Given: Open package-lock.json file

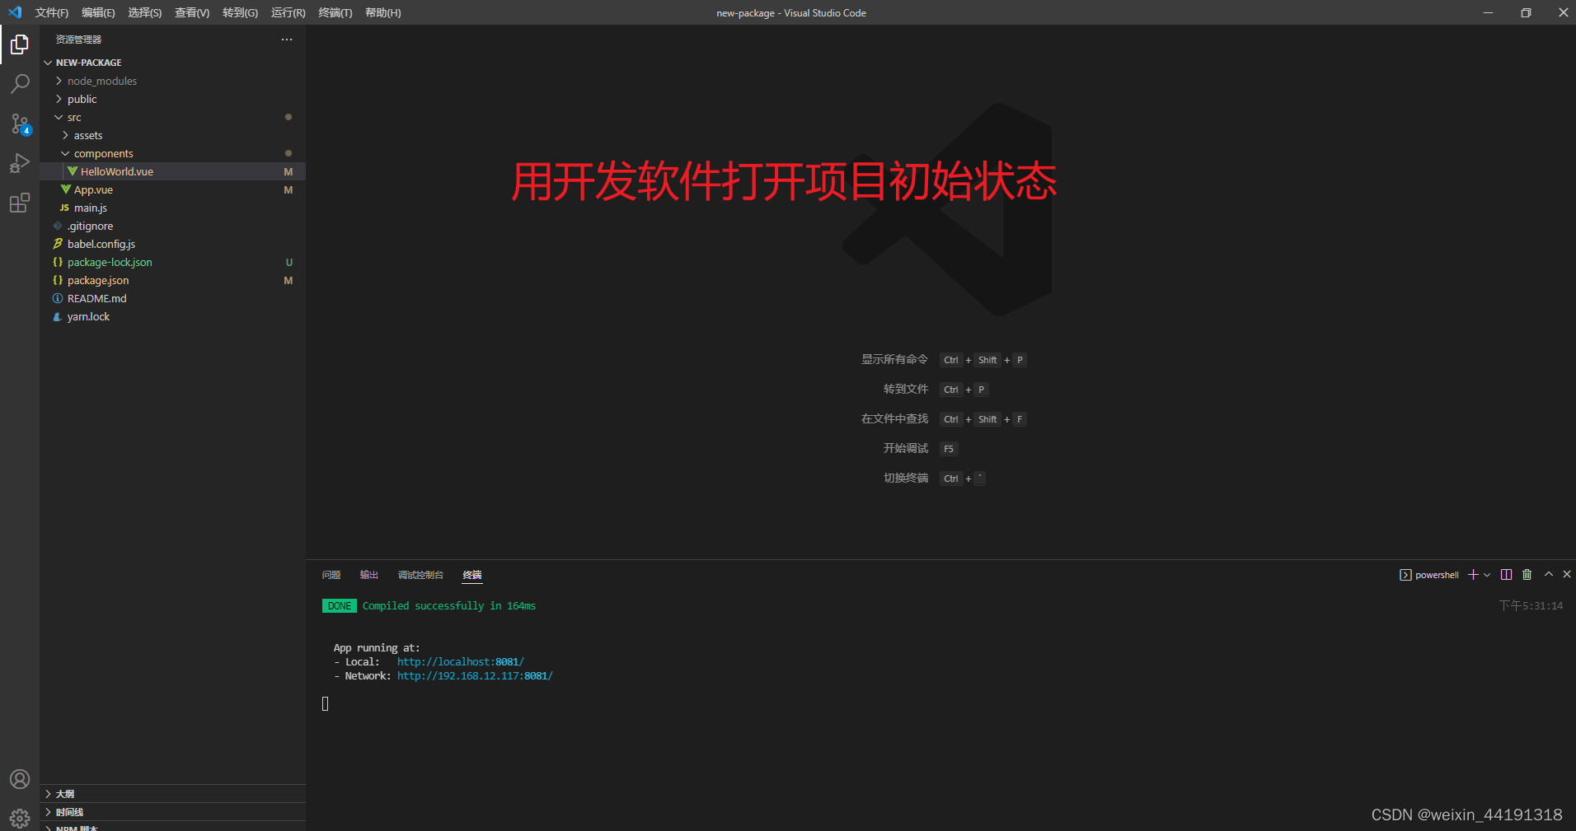Looking at the screenshot, I should pos(173,262).
